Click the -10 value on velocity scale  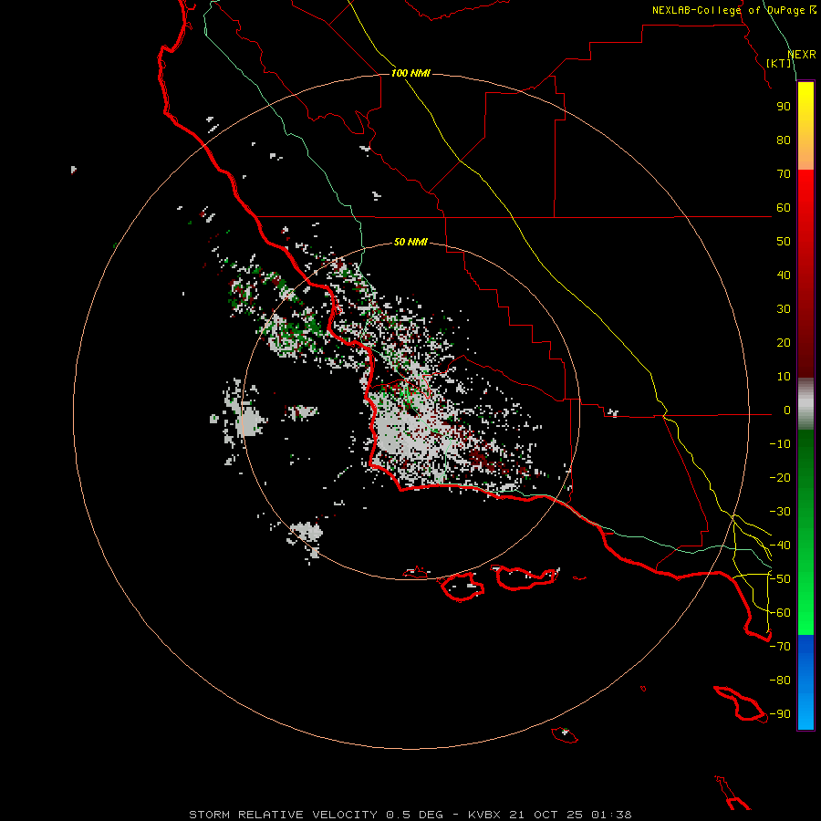point(780,444)
